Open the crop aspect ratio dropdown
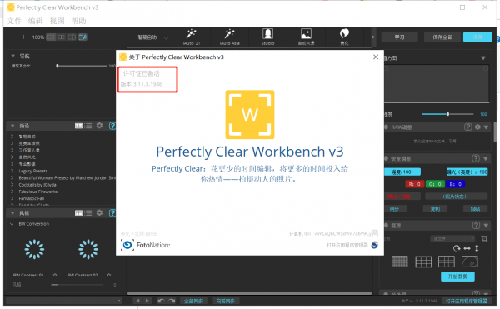500x309 pixels. 452,238
